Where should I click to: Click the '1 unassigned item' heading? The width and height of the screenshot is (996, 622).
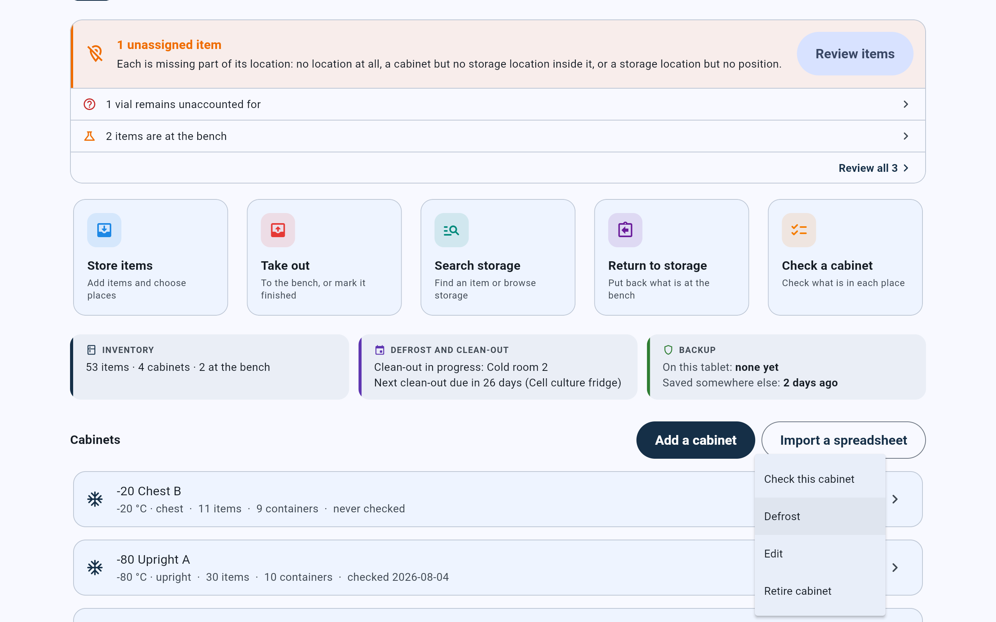pos(169,45)
